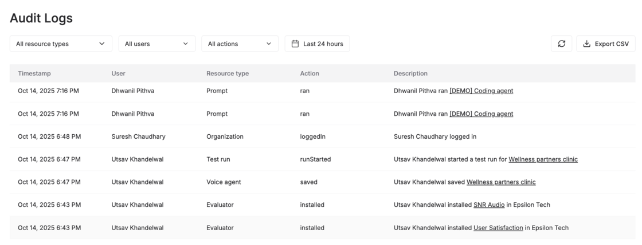
Task: Open Wellness partners clinic link in saved row
Action: [501, 182]
